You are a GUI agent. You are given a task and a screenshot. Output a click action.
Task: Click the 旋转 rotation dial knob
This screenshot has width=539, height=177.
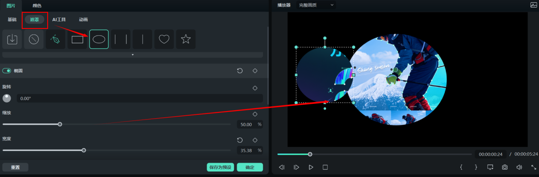pos(7,98)
